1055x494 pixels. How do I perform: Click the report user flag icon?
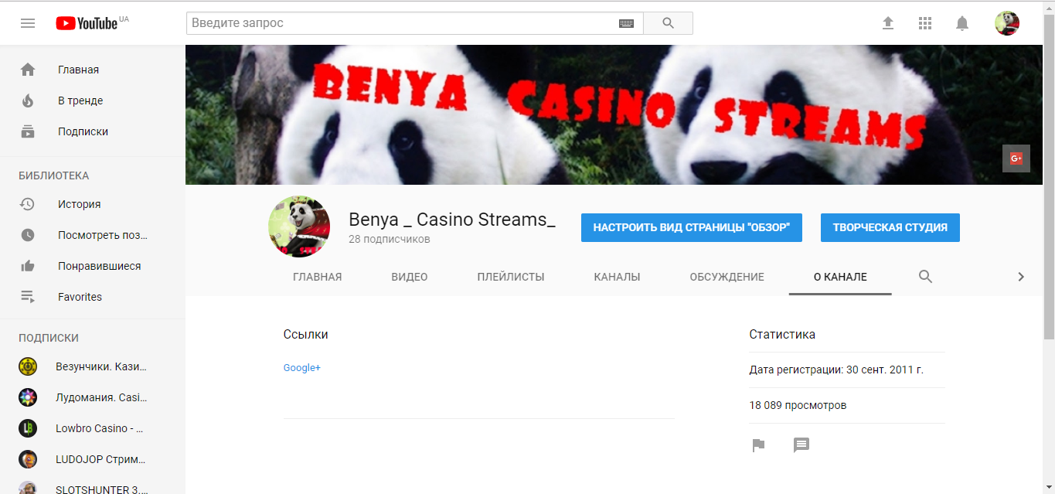point(758,445)
